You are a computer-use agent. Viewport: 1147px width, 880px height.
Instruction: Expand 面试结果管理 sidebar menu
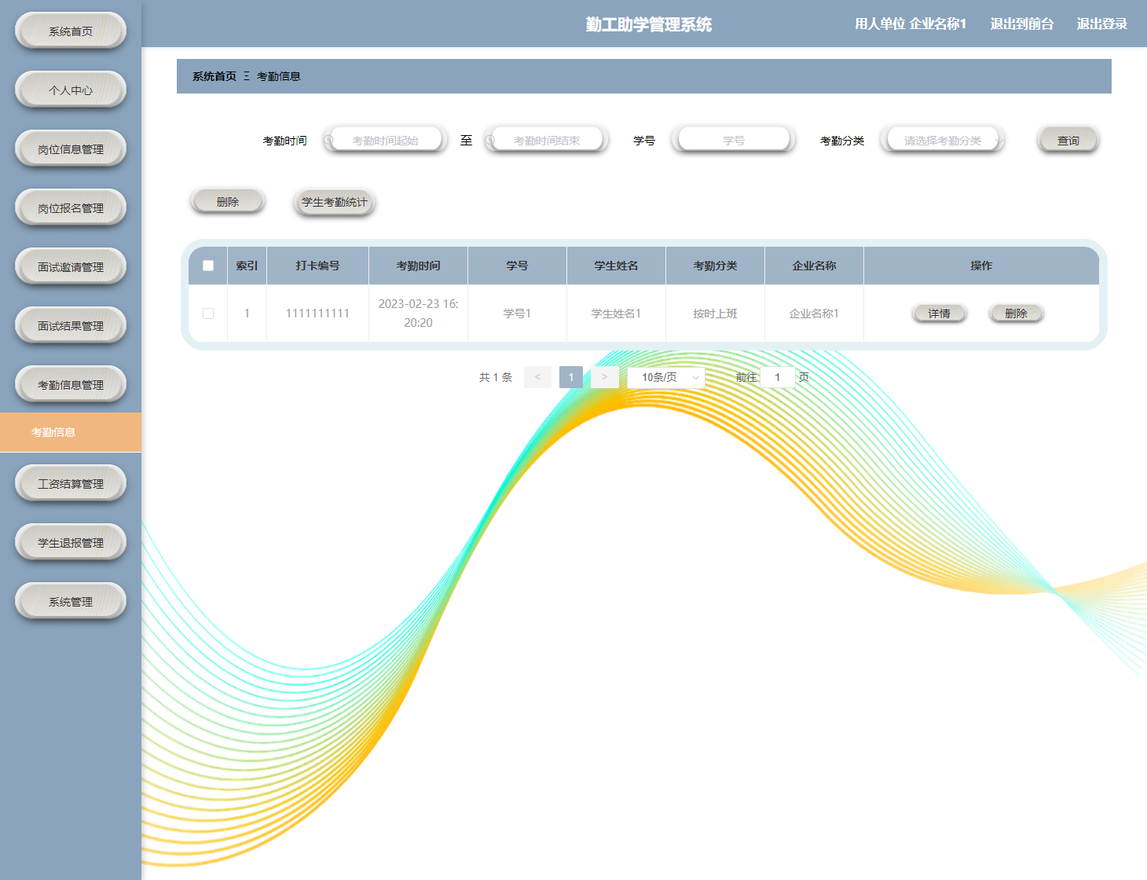point(71,326)
